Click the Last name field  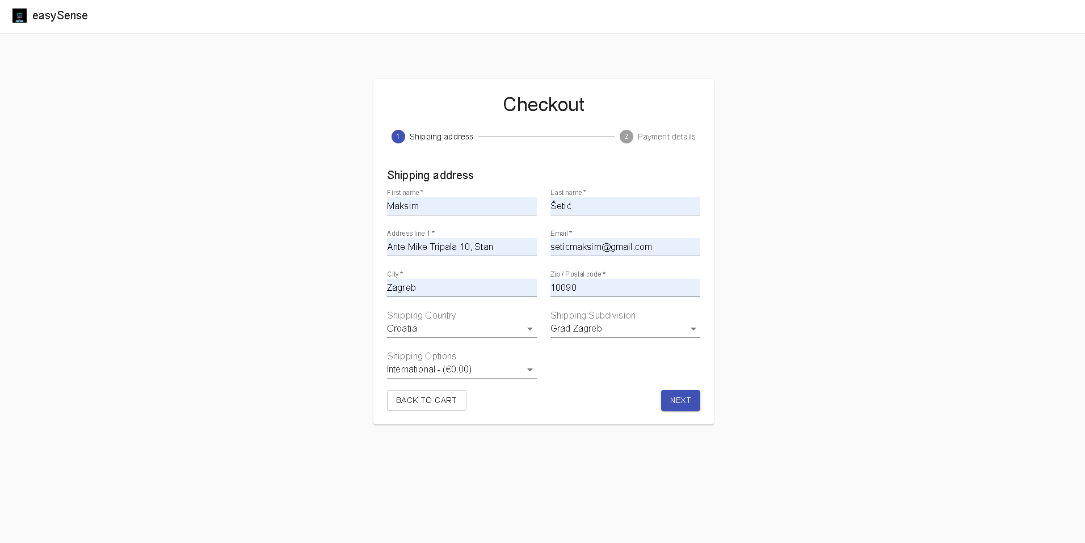pyautogui.click(x=625, y=206)
